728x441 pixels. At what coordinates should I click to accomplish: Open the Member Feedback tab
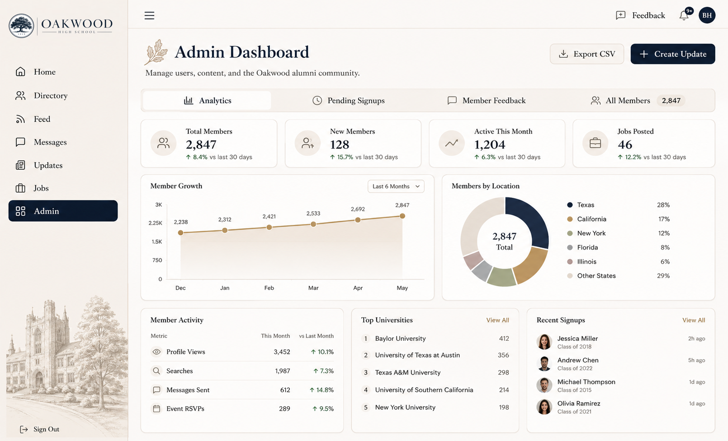(x=487, y=100)
